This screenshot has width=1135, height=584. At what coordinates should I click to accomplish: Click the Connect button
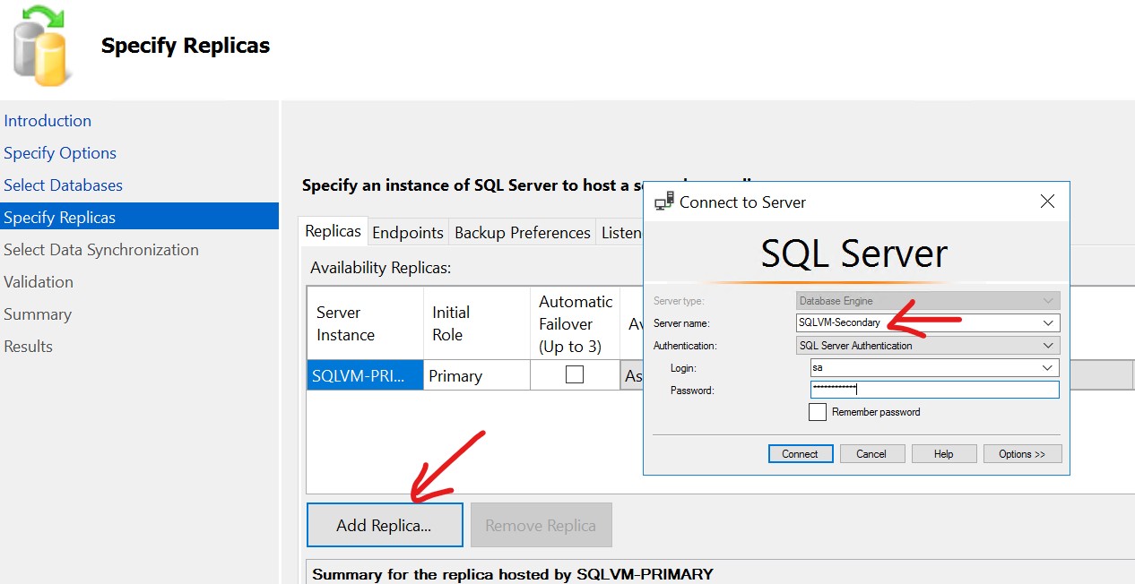pos(801,454)
